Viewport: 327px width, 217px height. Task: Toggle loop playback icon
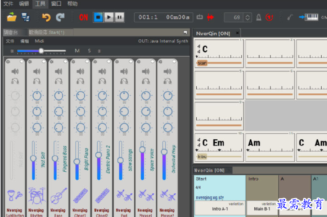click(200, 17)
